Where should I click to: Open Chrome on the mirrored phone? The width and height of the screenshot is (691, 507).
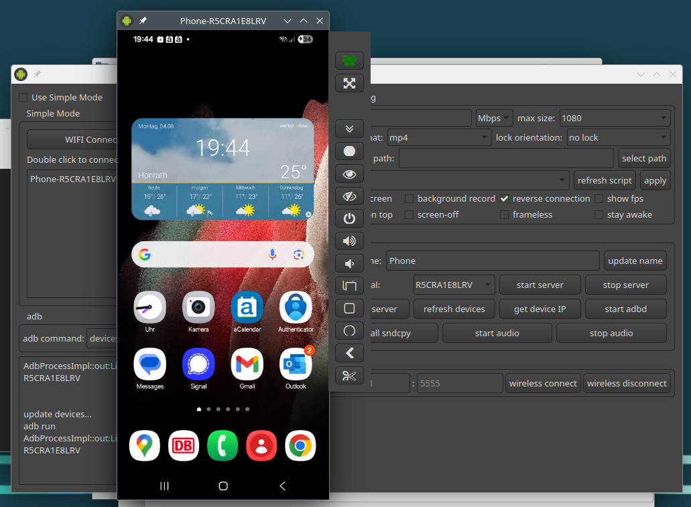(x=300, y=445)
